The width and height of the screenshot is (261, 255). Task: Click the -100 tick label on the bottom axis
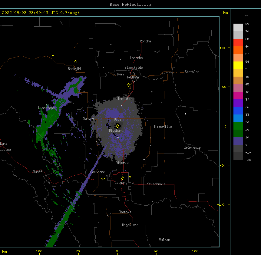(38, 251)
